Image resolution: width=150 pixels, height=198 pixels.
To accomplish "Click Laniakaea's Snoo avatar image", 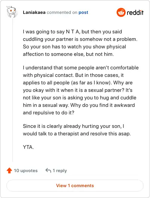I will (12, 12).
